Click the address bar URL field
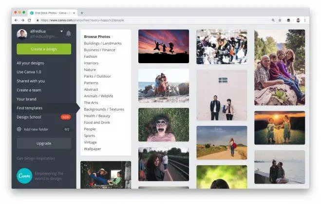 coord(151,20)
